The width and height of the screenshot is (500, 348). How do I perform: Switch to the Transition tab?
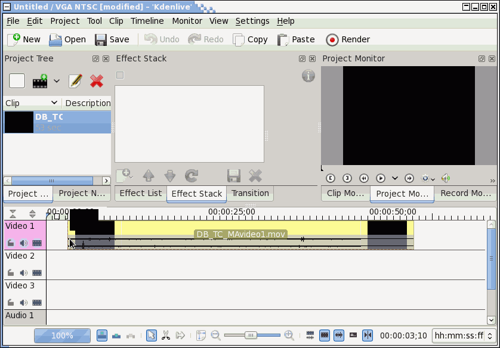250,193
